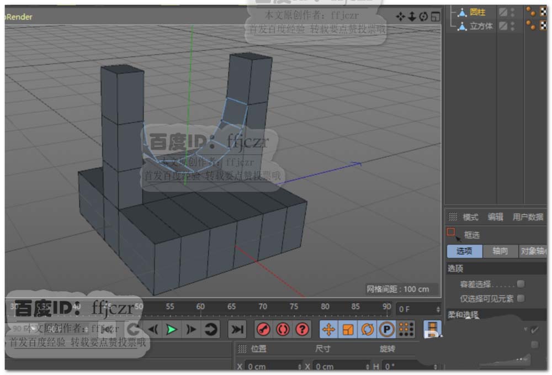Toggle the 圆柱 layer square icon

pos(503,12)
